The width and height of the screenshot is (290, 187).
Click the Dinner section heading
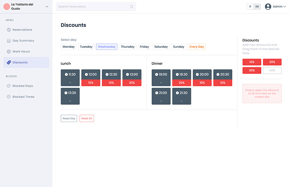coord(157,64)
